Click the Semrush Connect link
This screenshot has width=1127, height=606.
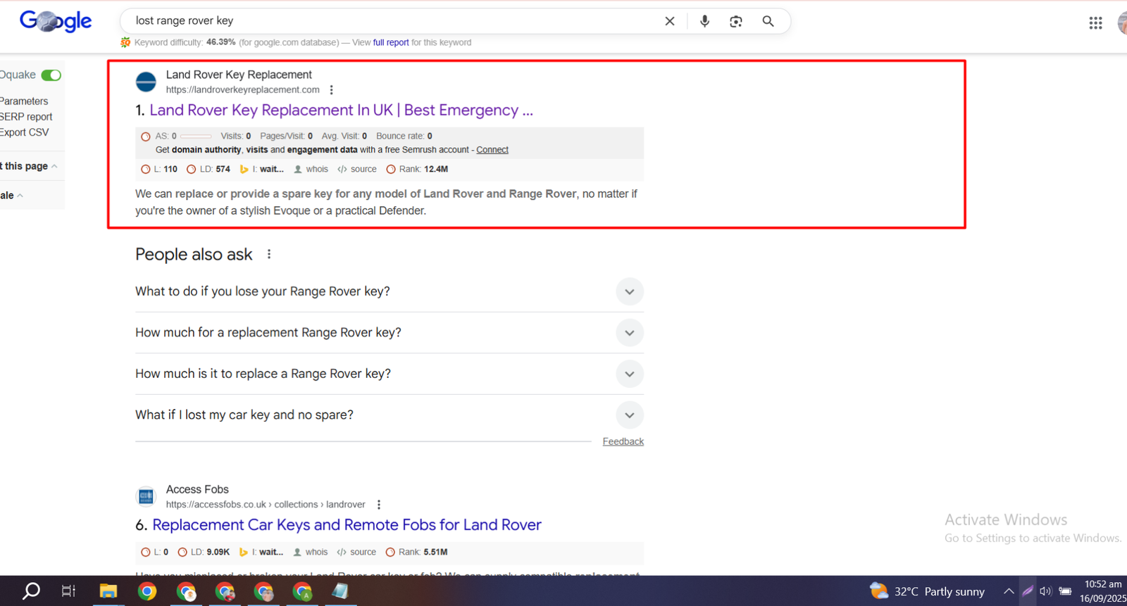(x=492, y=150)
